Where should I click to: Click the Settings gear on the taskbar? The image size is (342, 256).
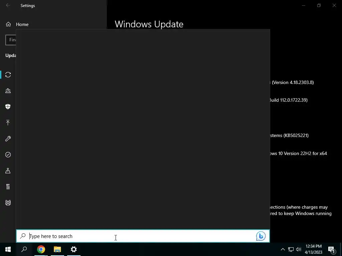click(x=74, y=249)
